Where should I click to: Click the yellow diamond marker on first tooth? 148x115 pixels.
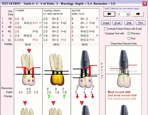tap(25, 76)
